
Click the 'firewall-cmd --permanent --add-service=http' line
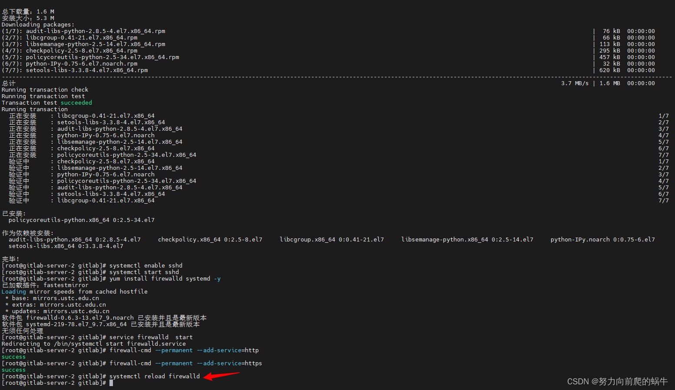(184, 350)
